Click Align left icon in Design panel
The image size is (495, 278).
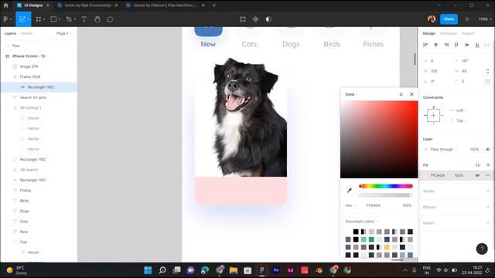click(425, 45)
